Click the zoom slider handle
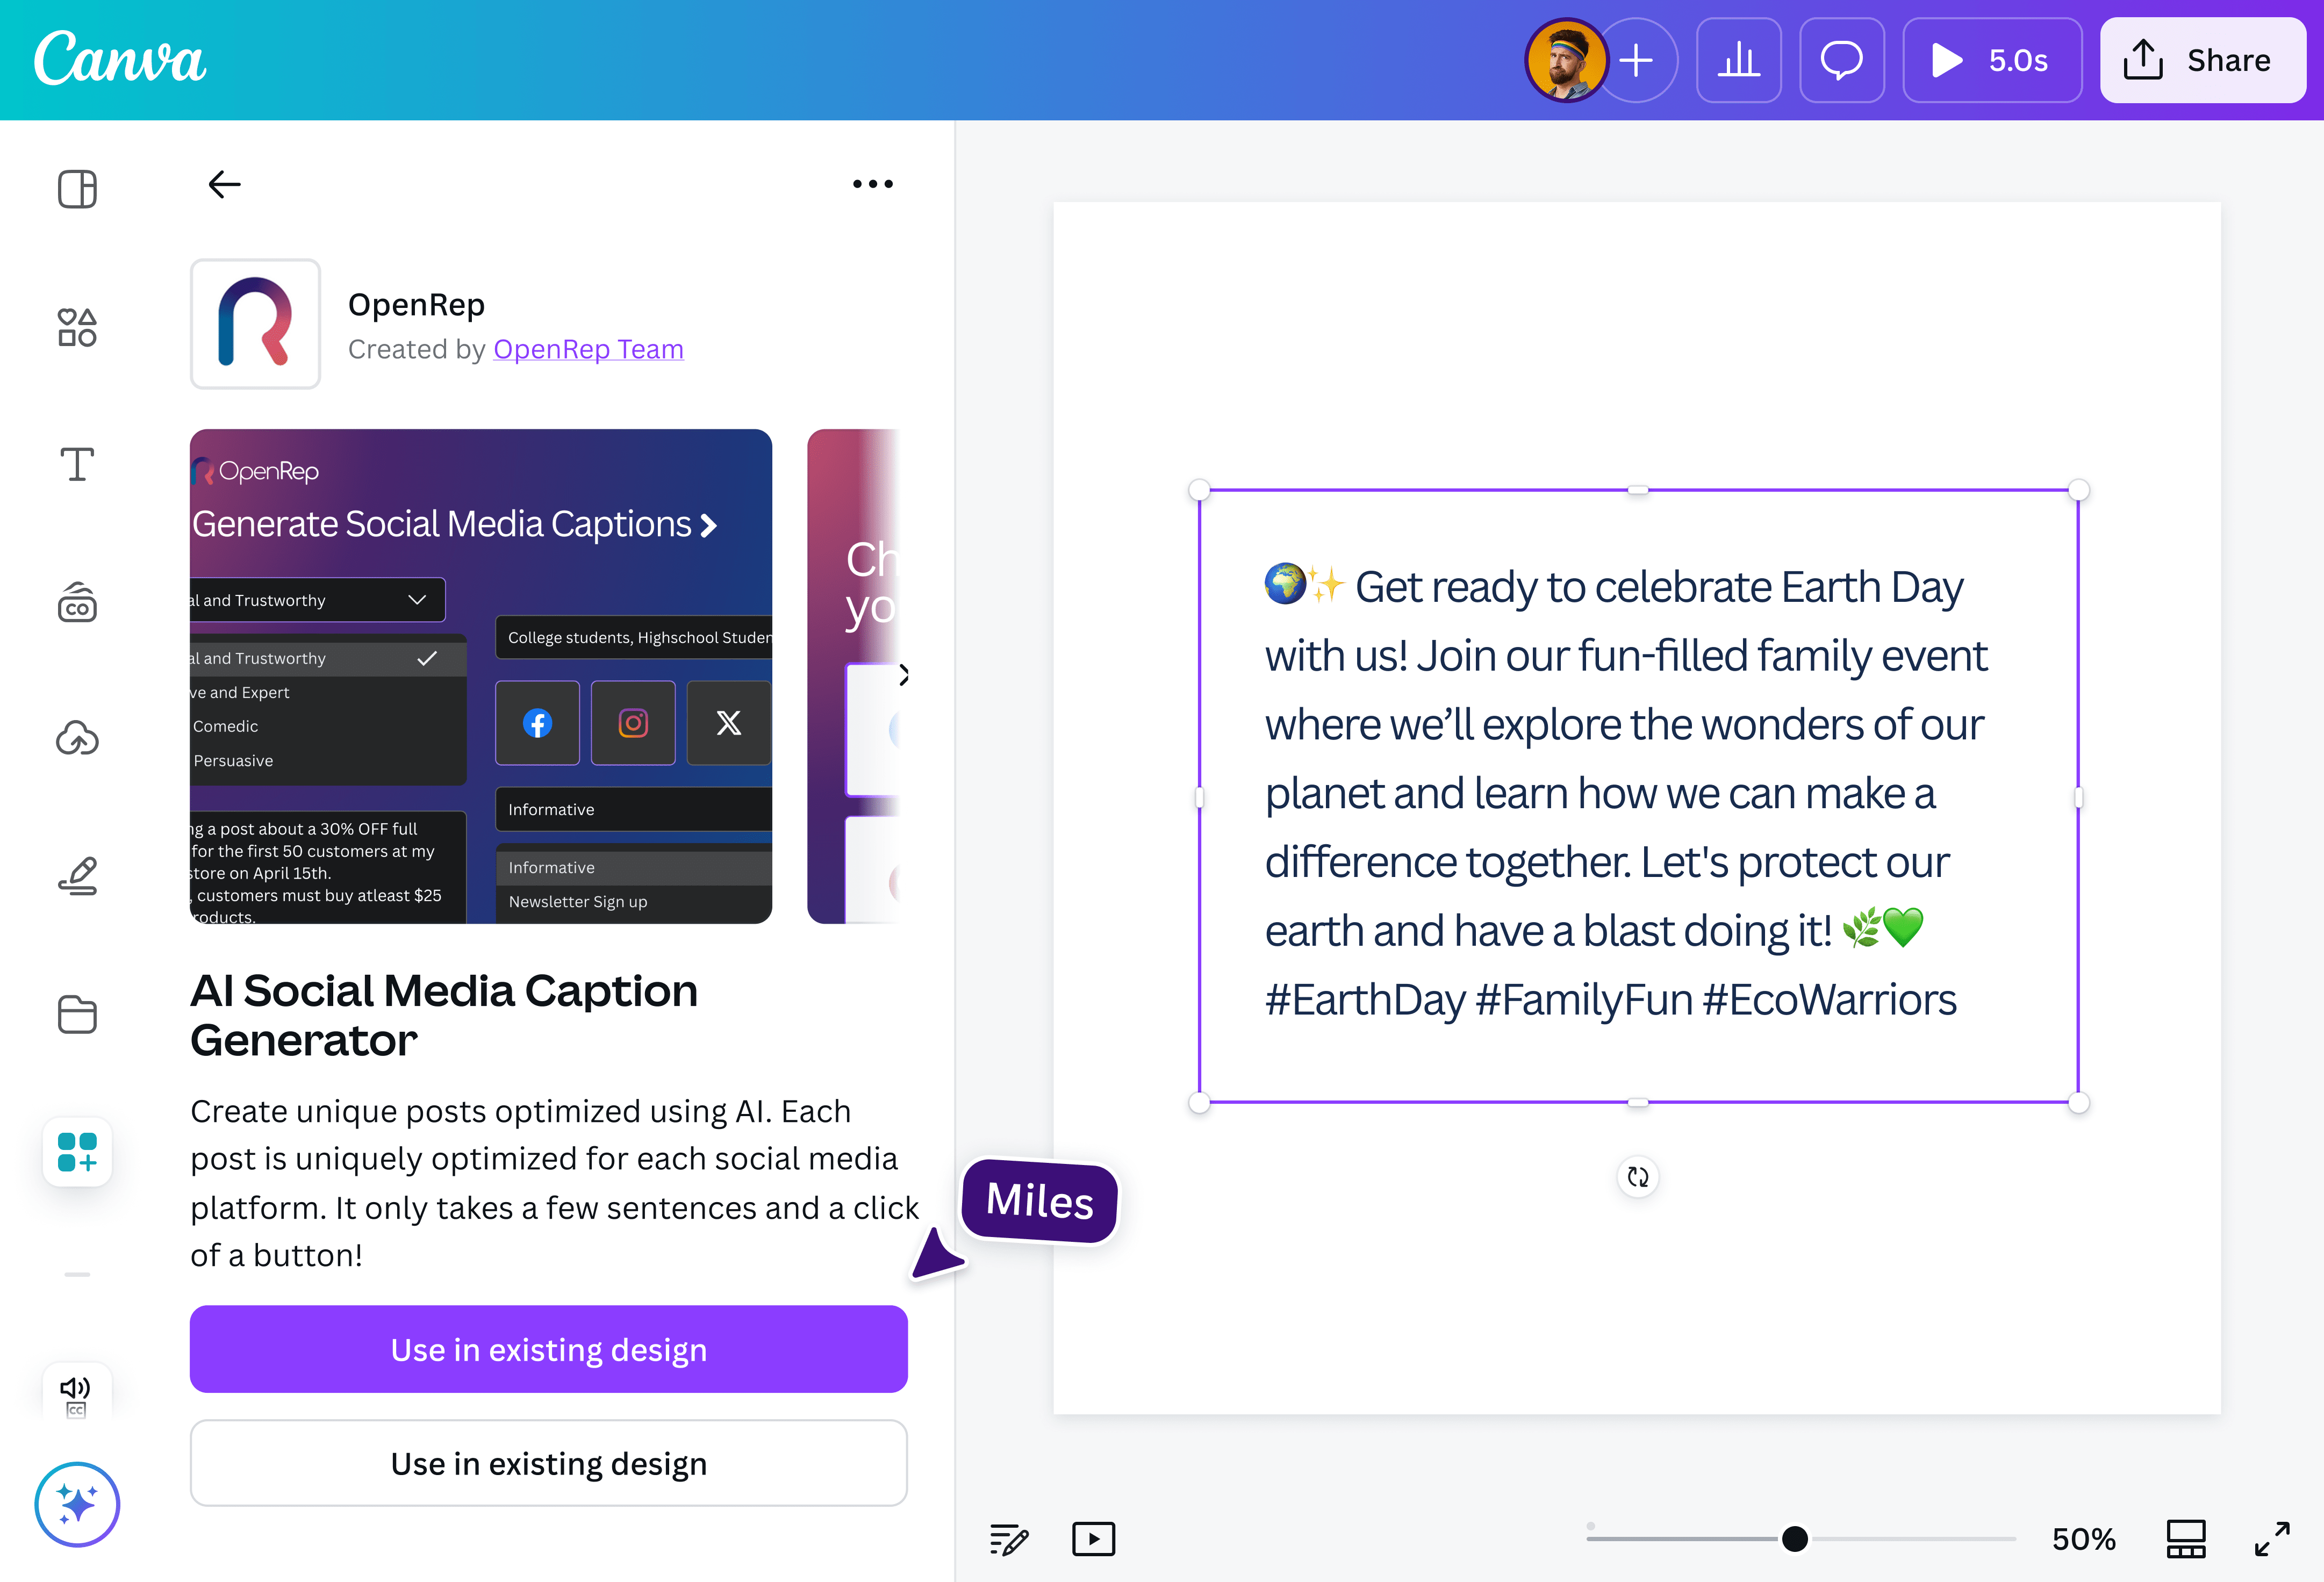Viewport: 2324px width, 1582px height. [1794, 1538]
